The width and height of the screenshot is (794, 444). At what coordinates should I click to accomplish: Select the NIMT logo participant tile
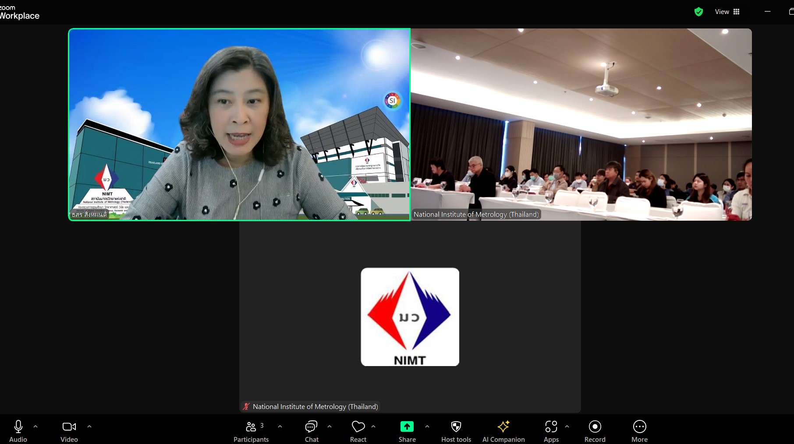point(410,317)
